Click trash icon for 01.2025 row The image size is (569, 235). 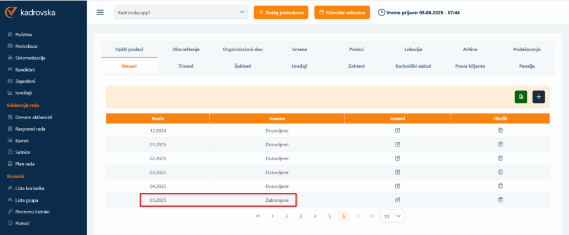point(500,144)
